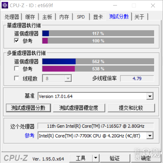Click the 提交和比较 button

click(131, 108)
